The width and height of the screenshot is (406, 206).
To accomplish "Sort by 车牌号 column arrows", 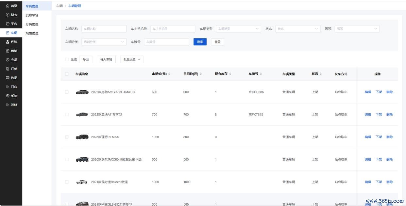I will pos(261,74).
